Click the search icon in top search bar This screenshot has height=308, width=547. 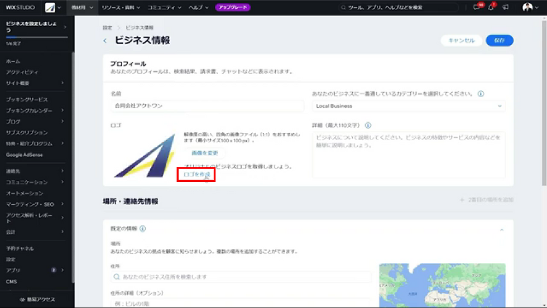pos(343,7)
